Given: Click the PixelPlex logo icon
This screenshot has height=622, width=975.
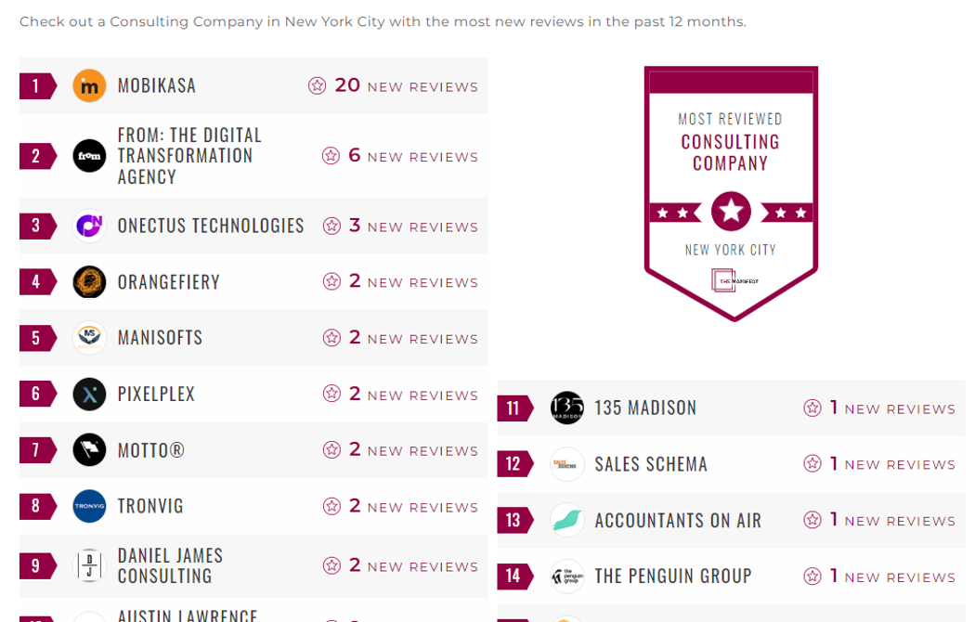Looking at the screenshot, I should (x=90, y=395).
